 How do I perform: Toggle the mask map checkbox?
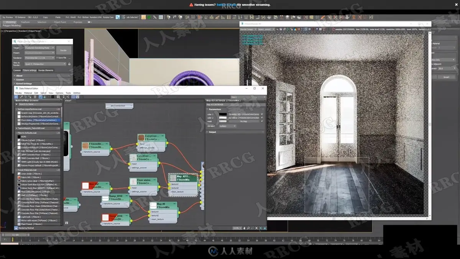click(262, 121)
